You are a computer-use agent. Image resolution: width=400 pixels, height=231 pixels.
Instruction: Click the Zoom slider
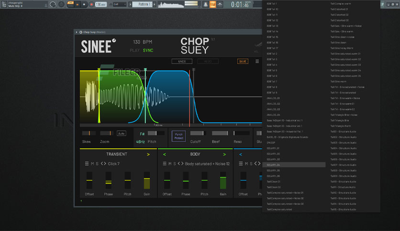coord(107,133)
